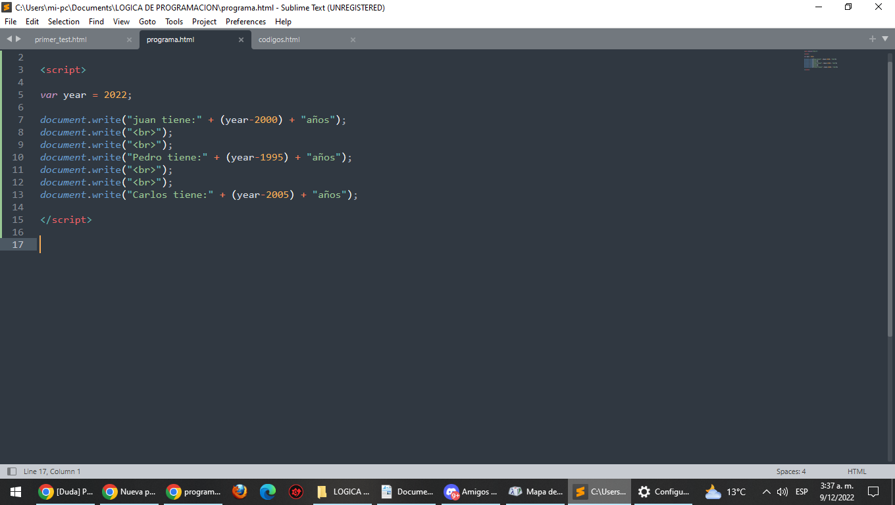The height and width of the screenshot is (505, 895).
Task: Open the Amigos Discord taskbar window
Action: [x=470, y=492]
